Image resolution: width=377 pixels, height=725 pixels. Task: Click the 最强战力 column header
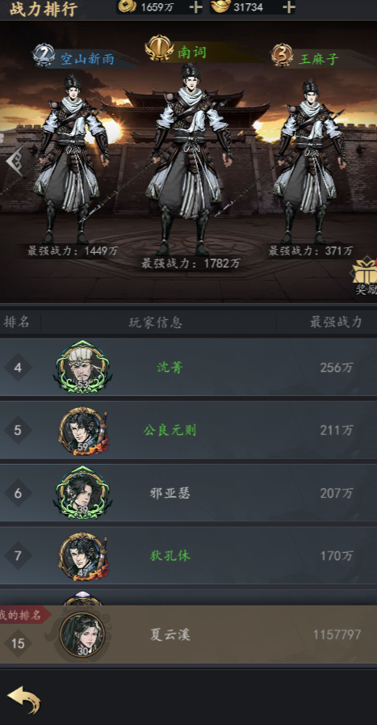coord(335,322)
